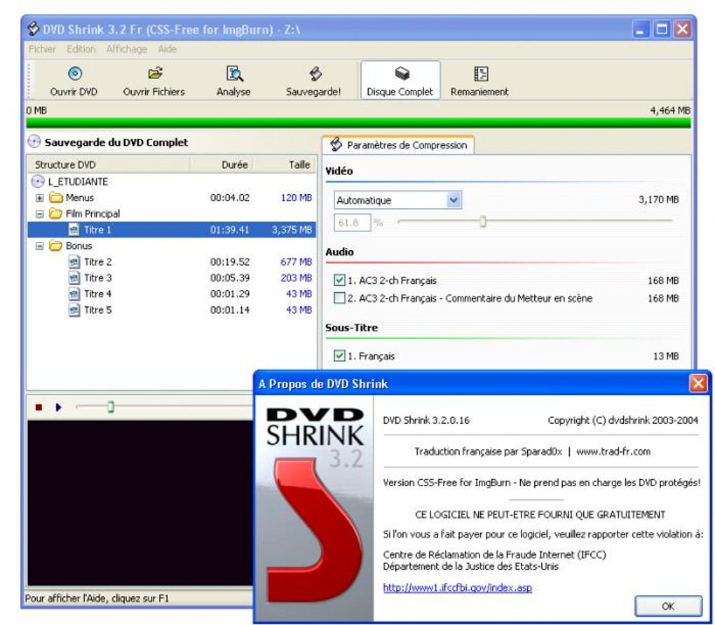The image size is (715, 625).
Task: Open the ifccfbi.gov link
Action: (457, 588)
